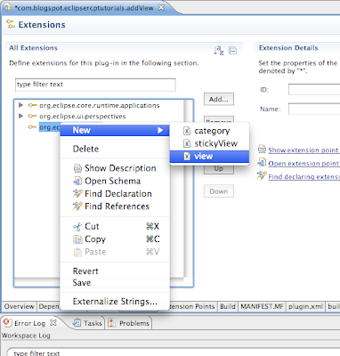Click the Add... button
Image resolution: width=340 pixels, height=356 pixels.
tap(219, 99)
